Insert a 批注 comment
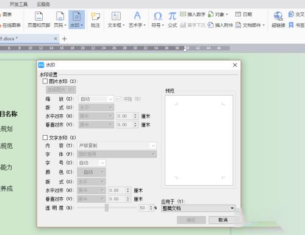This screenshot has height=235, width=305. [x=95, y=19]
